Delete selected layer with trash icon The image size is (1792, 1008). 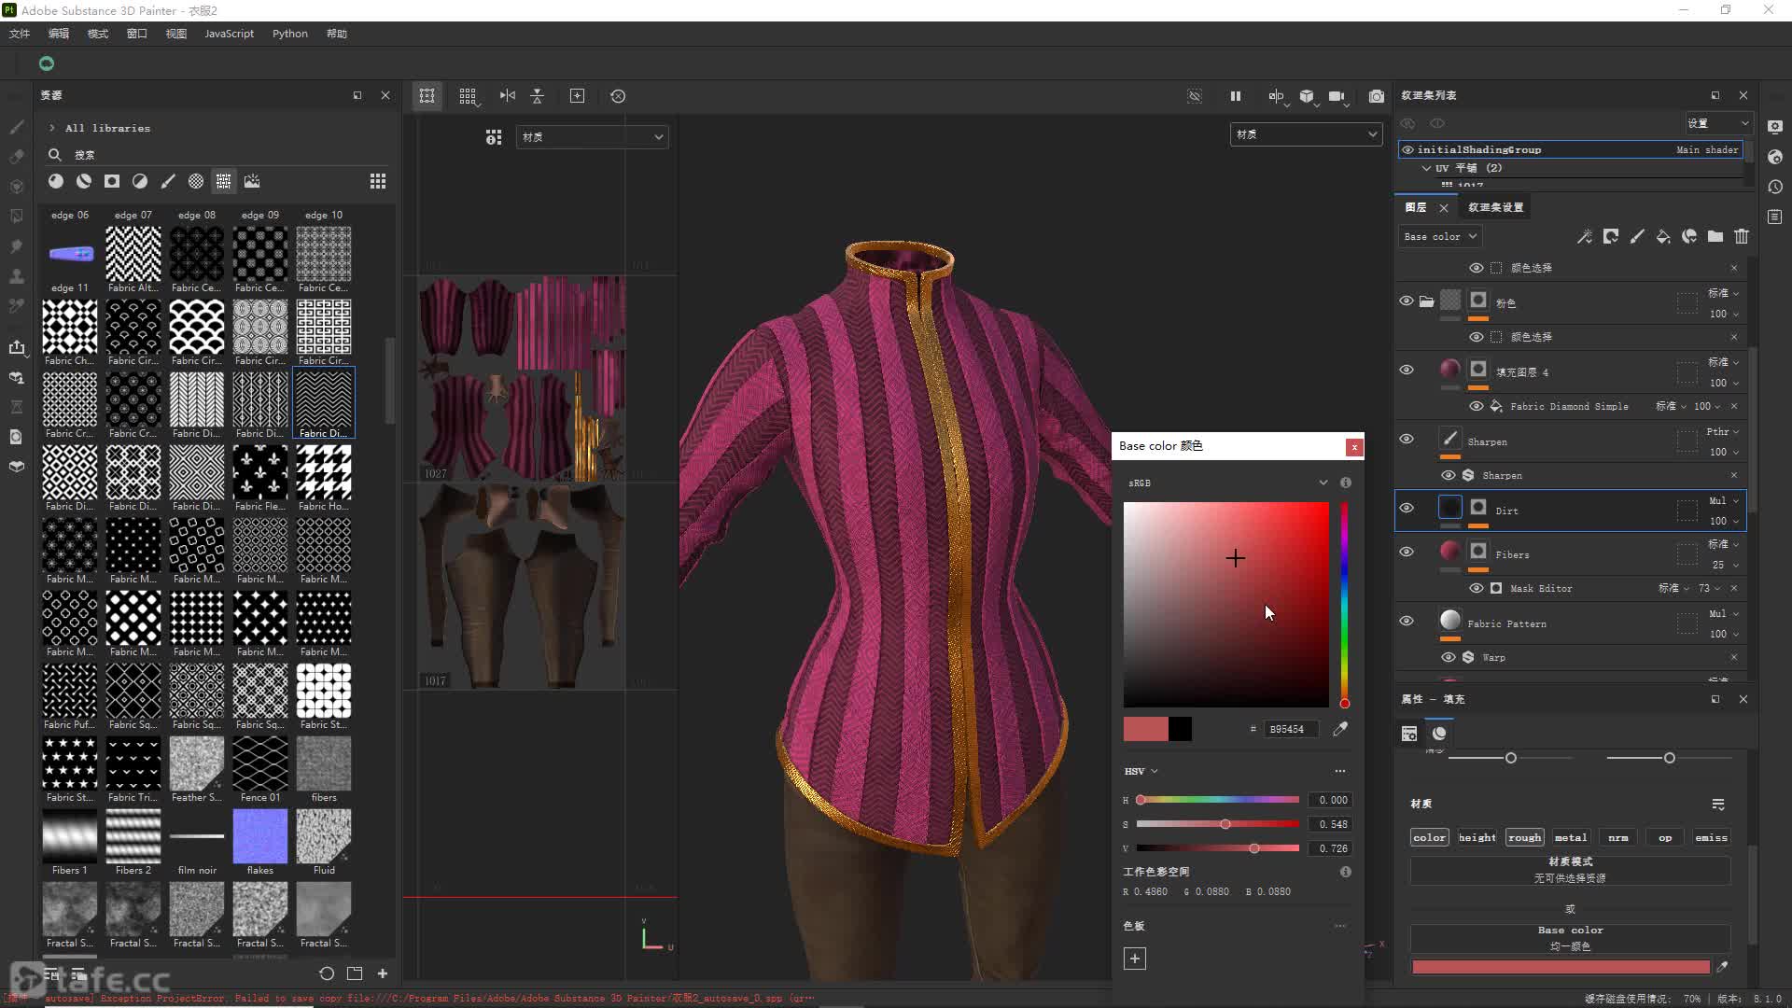click(x=1742, y=236)
